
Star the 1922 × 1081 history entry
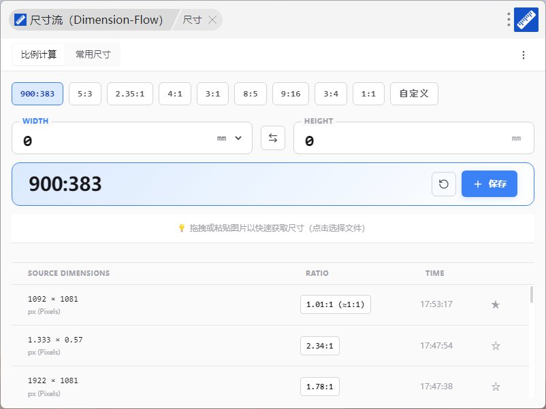click(x=496, y=387)
